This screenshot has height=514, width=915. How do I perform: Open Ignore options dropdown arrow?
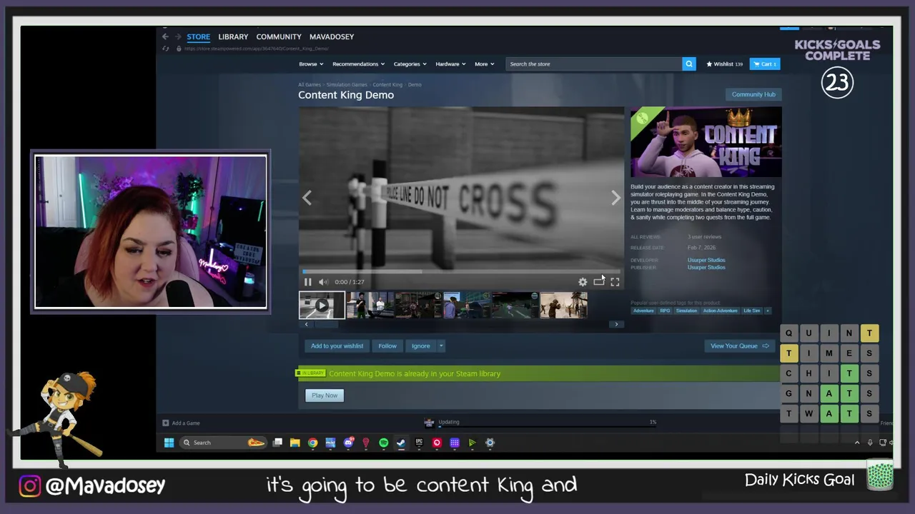[x=441, y=346]
